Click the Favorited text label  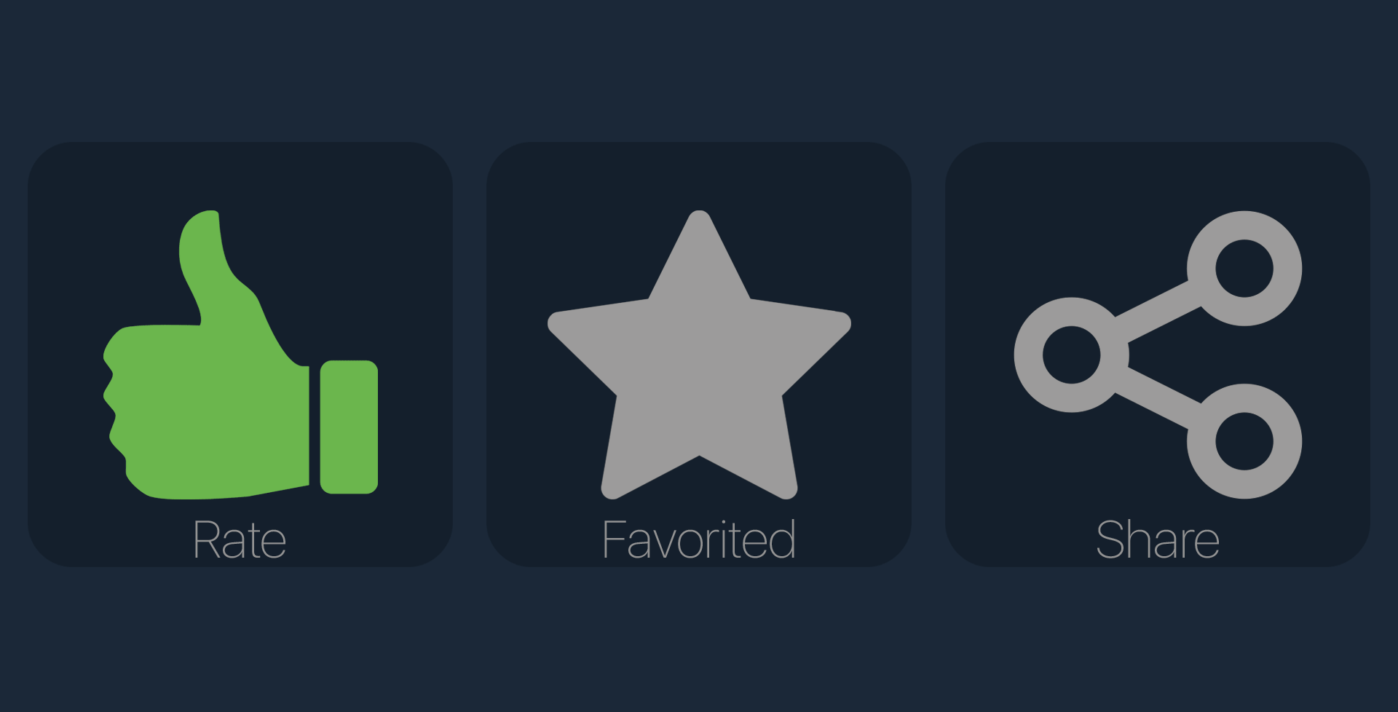(699, 540)
